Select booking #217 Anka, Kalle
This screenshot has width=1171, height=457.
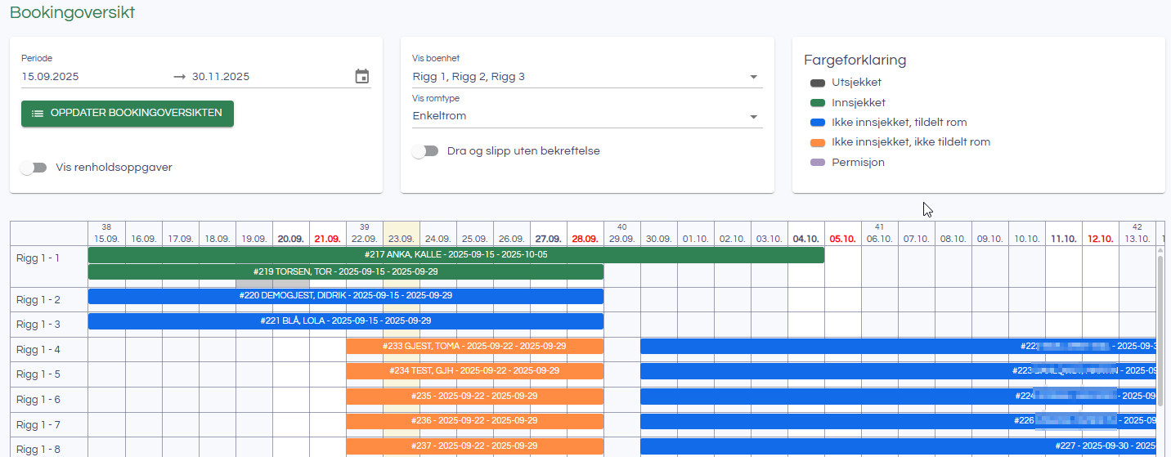(455, 255)
